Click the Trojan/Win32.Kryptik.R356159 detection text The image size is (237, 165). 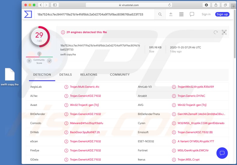click(196, 87)
